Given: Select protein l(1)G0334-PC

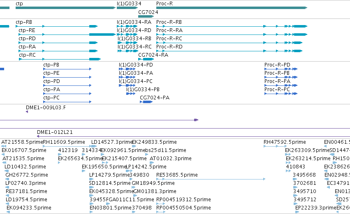Looking at the screenshot, I should coord(135,81).
